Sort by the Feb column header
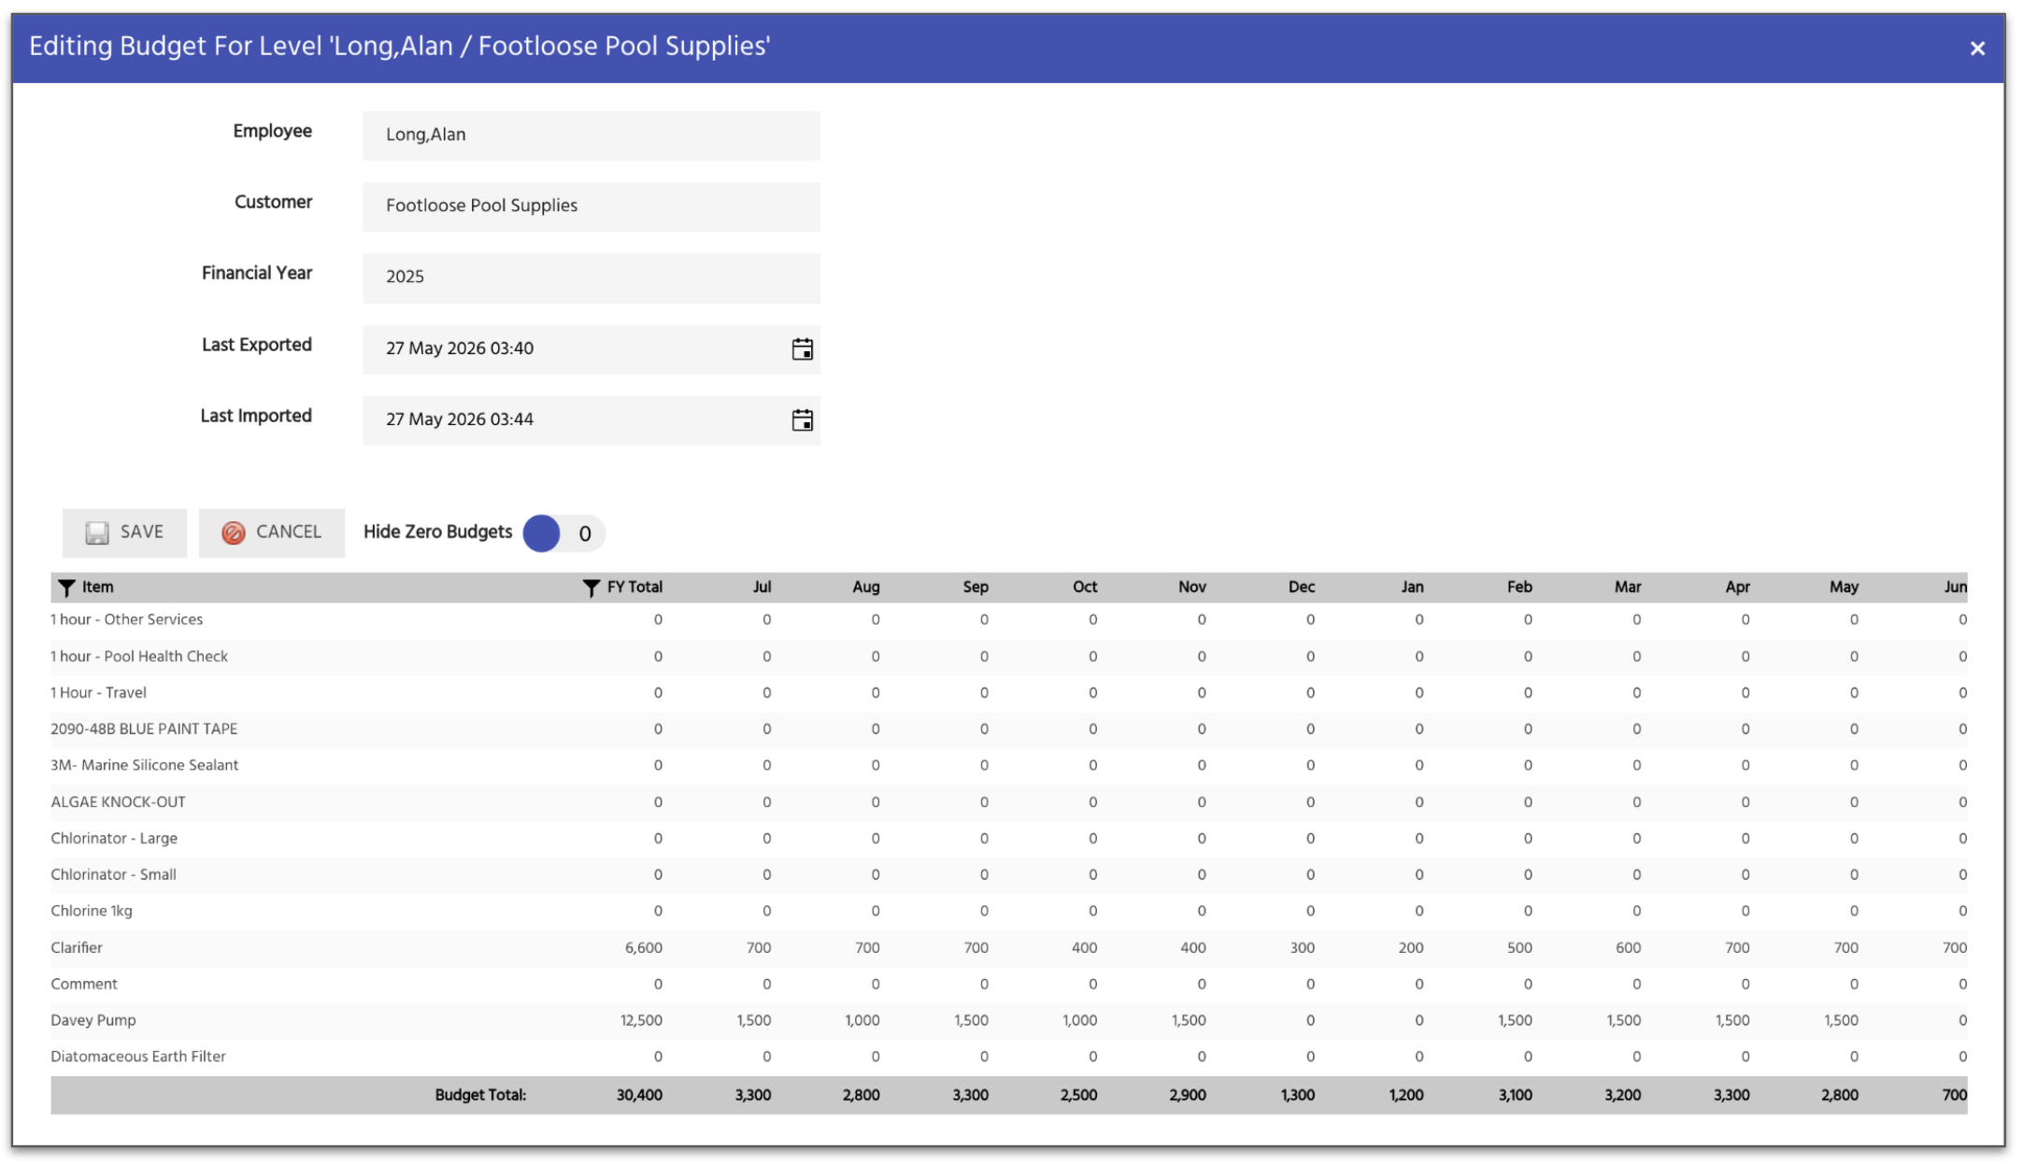Image resolution: width=2024 pixels, height=1164 pixels. point(1519,588)
